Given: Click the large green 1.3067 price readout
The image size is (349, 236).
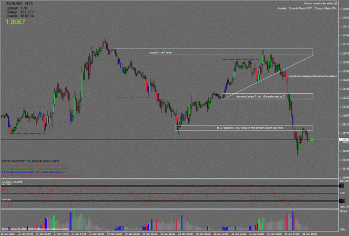Looking at the screenshot, I should tap(16, 22).
